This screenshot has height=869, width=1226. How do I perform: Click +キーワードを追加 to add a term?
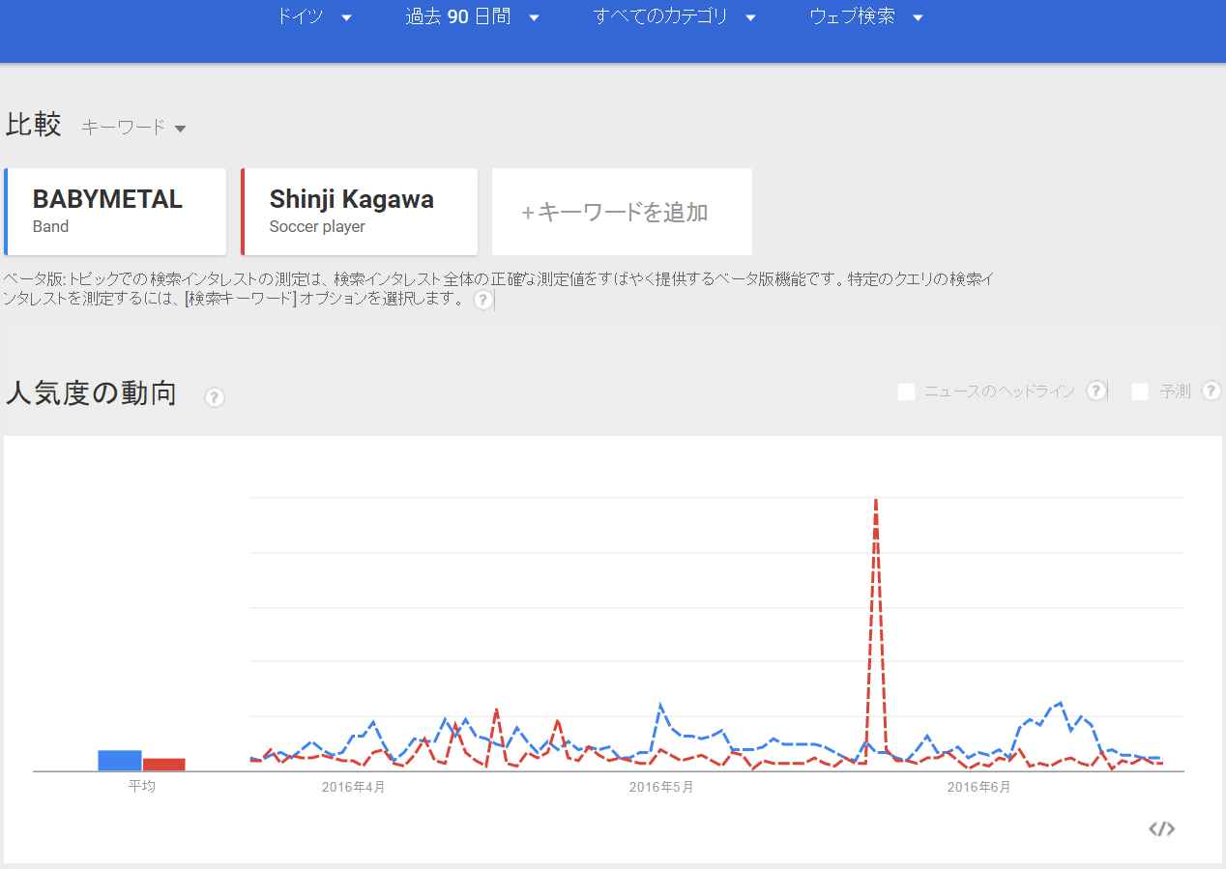click(x=622, y=212)
